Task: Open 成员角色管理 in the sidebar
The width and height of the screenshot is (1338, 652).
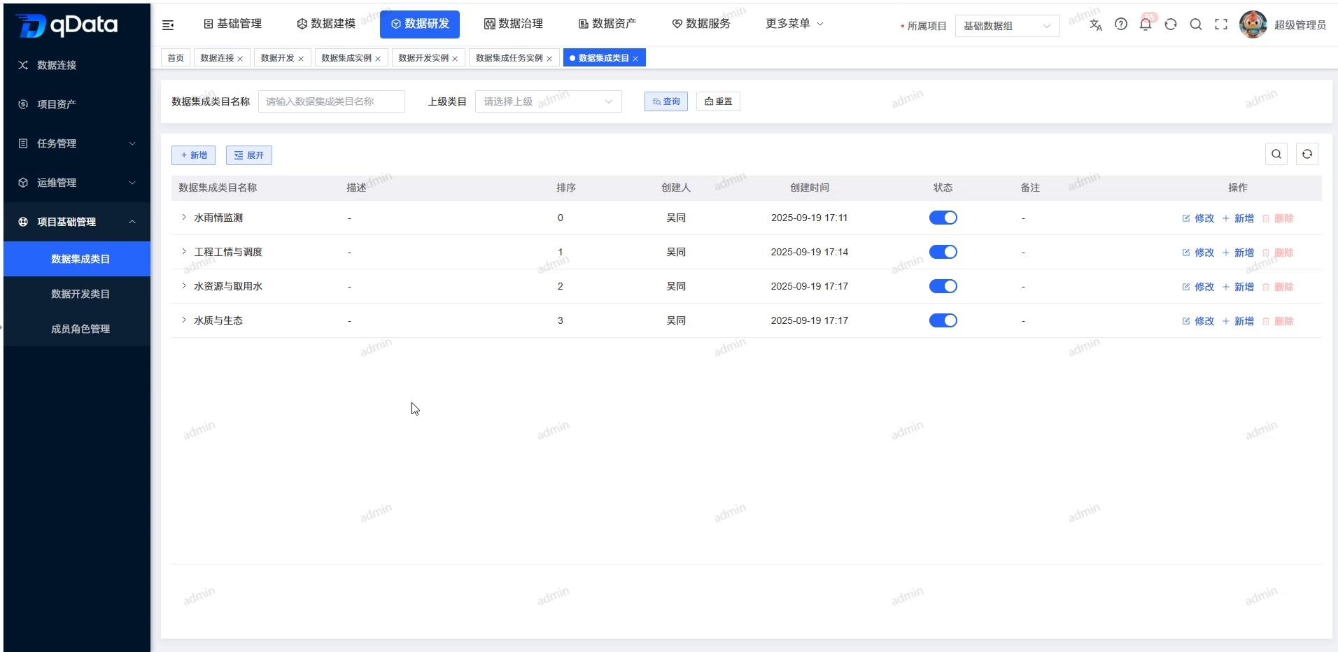Action: click(x=77, y=329)
